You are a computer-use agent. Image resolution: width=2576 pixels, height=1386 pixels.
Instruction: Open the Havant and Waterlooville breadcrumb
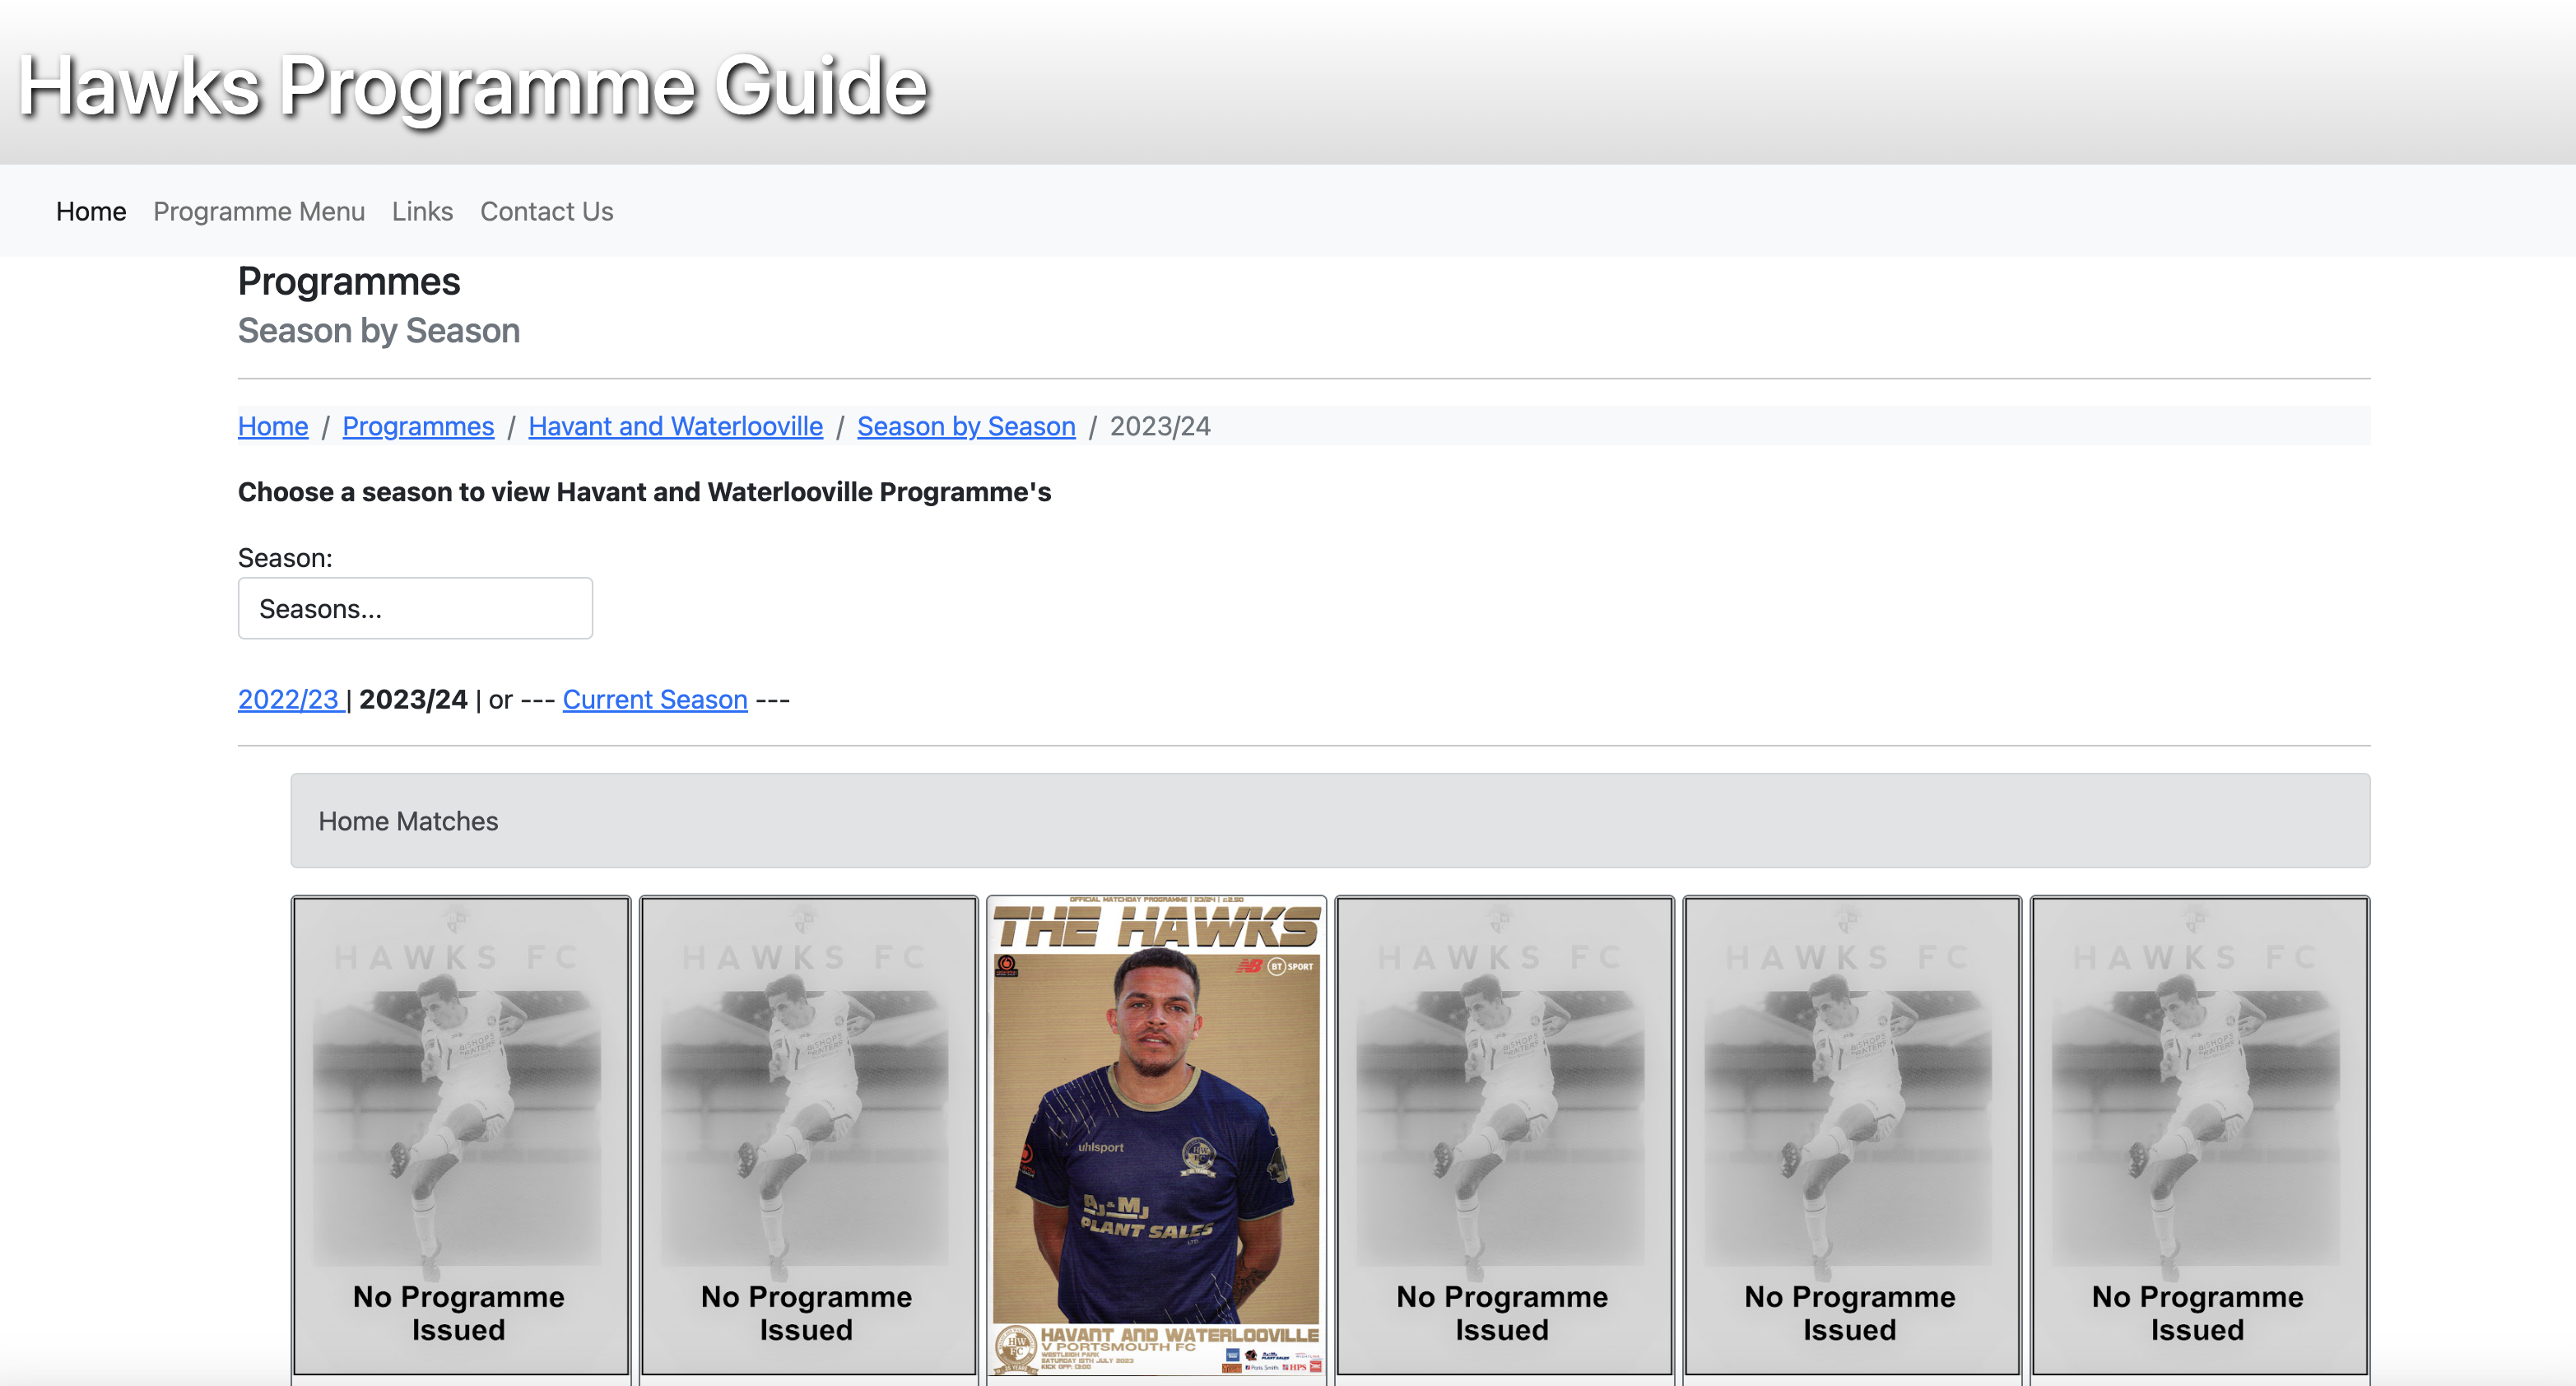(x=676, y=426)
